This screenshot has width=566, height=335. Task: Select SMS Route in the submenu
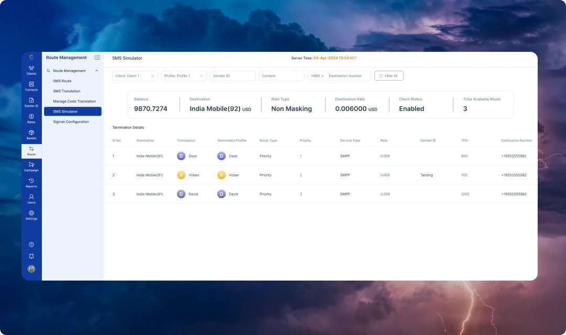click(x=62, y=81)
